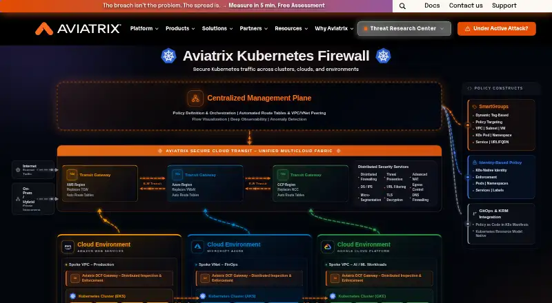Click the Spoke VPC – Production label
The image size is (552, 303).
pyautogui.click(x=91, y=264)
